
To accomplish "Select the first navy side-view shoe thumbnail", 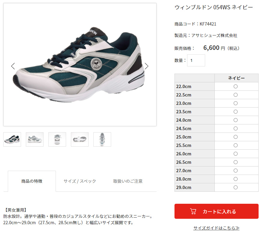I will tap(12, 139).
